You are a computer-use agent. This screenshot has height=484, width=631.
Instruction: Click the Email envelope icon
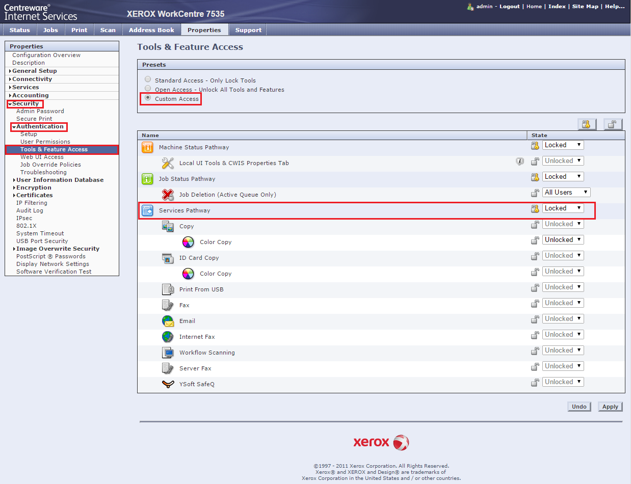coord(168,321)
